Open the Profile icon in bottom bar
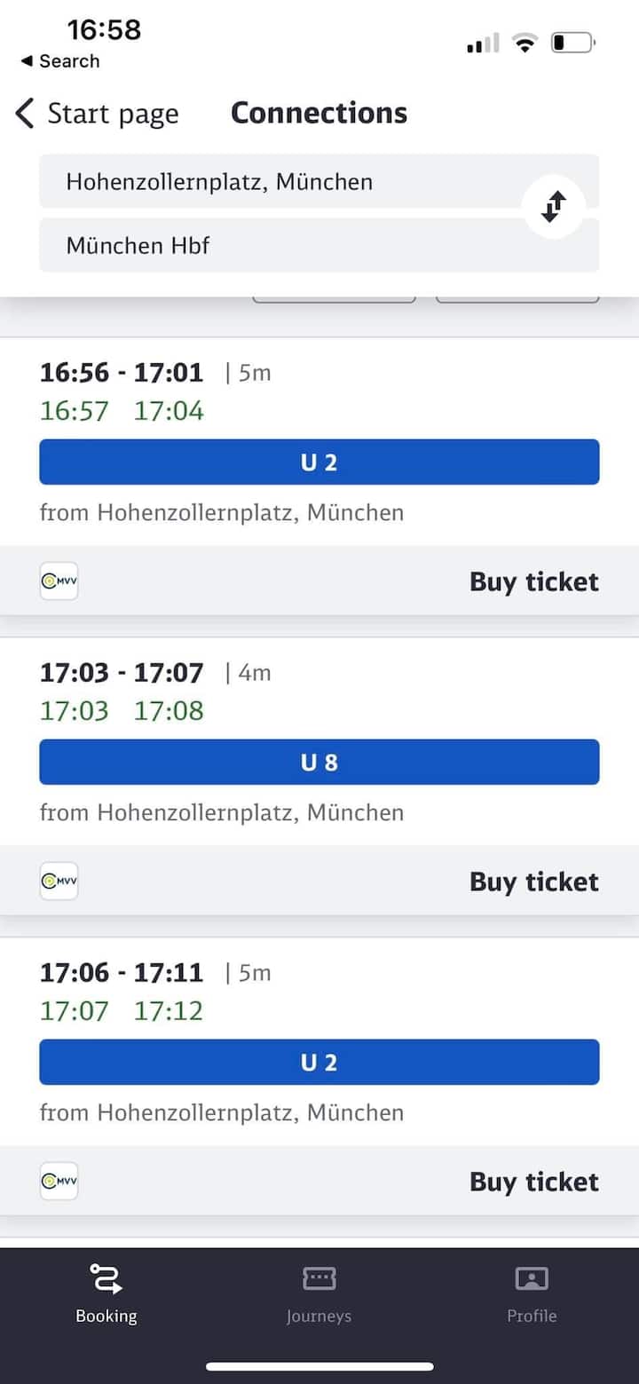Screen dimensions: 639x1384 coord(532,1278)
